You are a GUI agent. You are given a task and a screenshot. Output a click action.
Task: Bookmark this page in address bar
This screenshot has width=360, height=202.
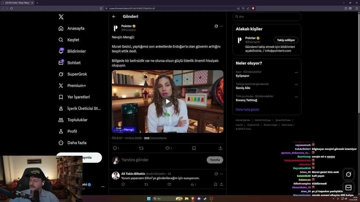pyautogui.click(x=101, y=8)
